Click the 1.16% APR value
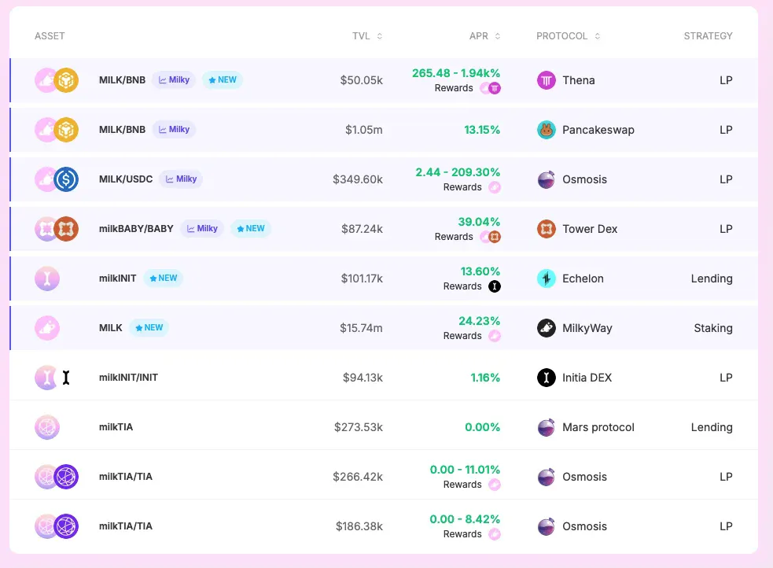 coord(485,378)
